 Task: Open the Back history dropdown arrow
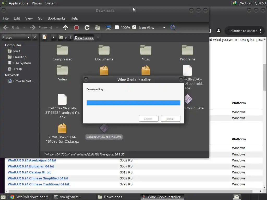(x=24, y=28)
